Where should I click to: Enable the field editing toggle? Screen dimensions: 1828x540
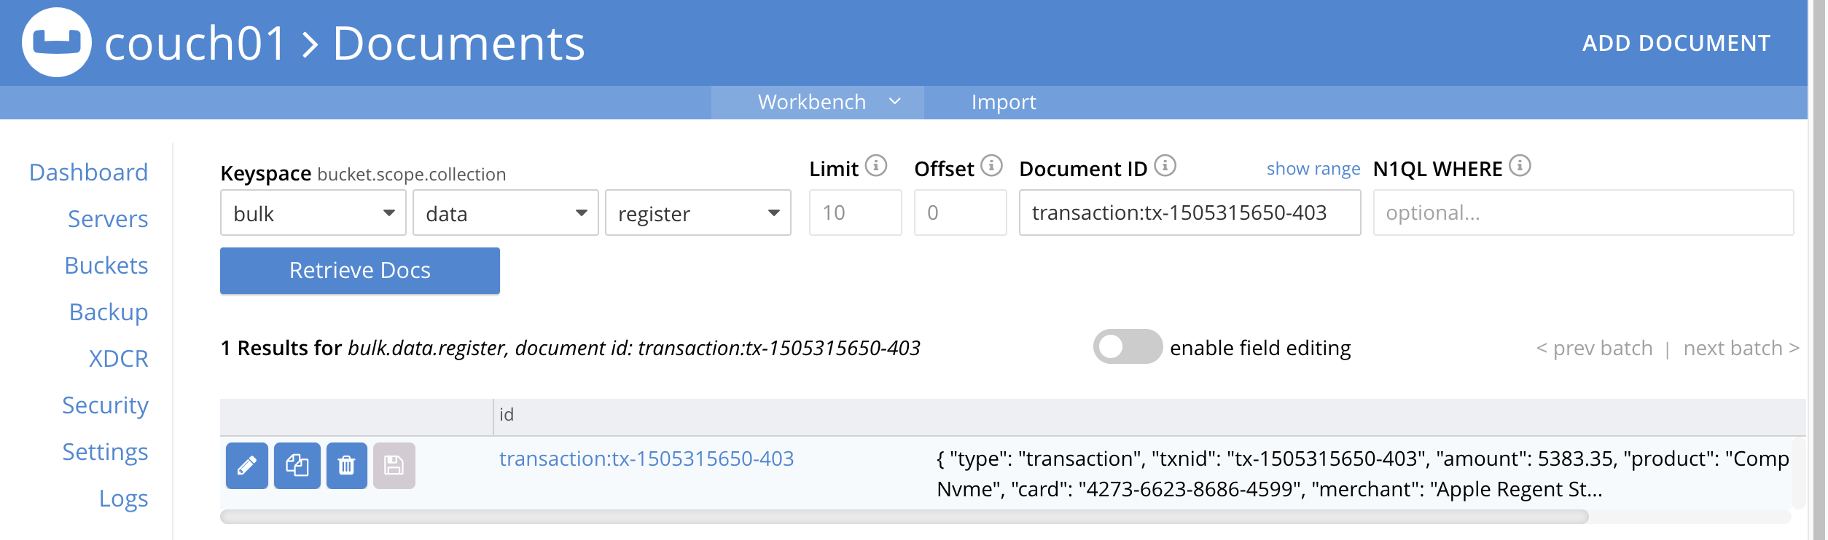1127,347
